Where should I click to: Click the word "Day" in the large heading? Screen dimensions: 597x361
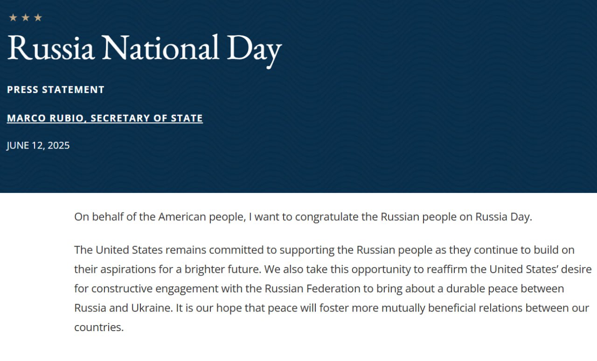pyautogui.click(x=254, y=49)
